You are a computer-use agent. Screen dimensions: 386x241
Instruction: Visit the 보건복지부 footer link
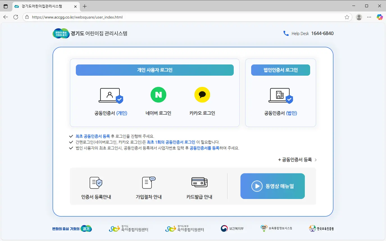click(232, 229)
